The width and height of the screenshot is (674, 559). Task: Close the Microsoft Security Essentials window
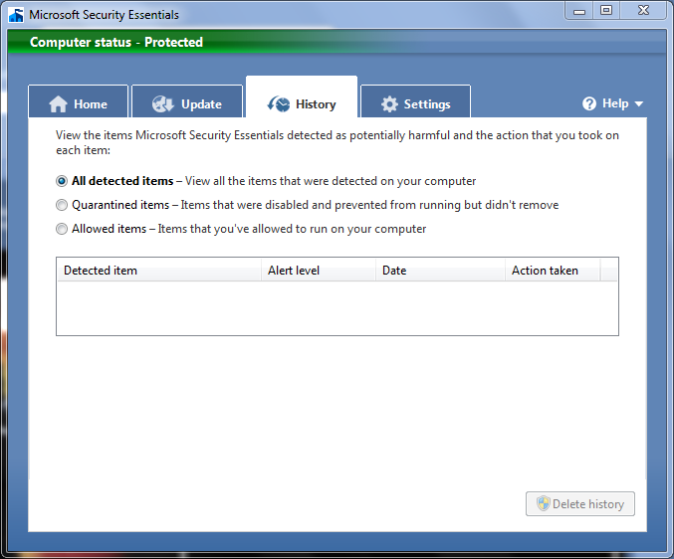tap(643, 11)
